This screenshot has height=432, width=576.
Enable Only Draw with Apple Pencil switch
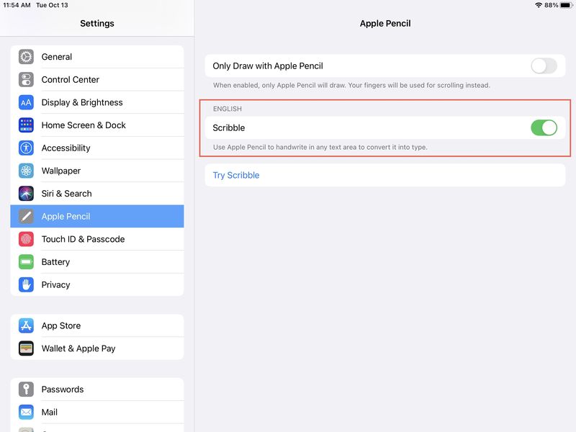pyautogui.click(x=544, y=66)
